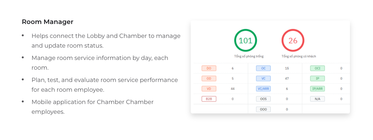Select the OD room status badge
373x140 pixels.
click(209, 78)
